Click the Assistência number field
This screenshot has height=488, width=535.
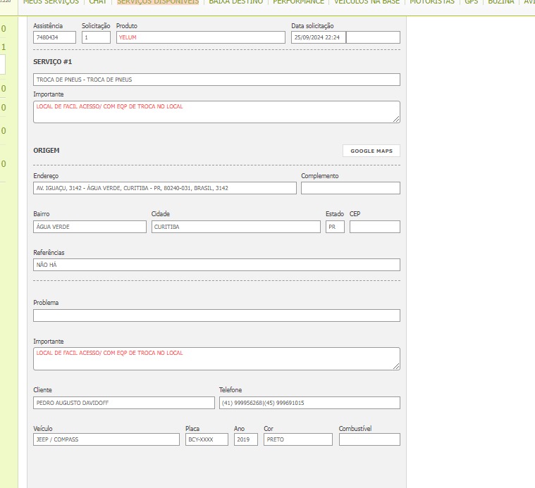pos(54,37)
